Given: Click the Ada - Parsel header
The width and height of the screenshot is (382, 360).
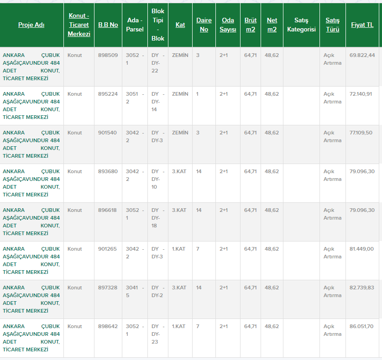Looking at the screenshot, I should coord(135,25).
